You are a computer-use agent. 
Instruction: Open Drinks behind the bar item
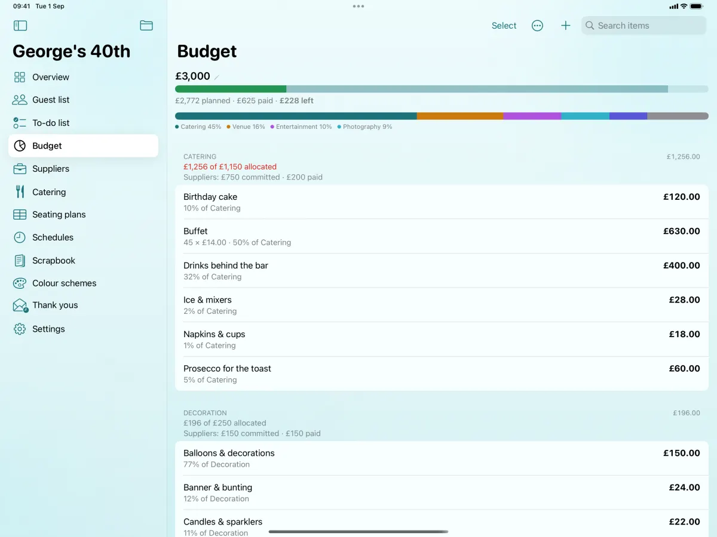point(442,271)
